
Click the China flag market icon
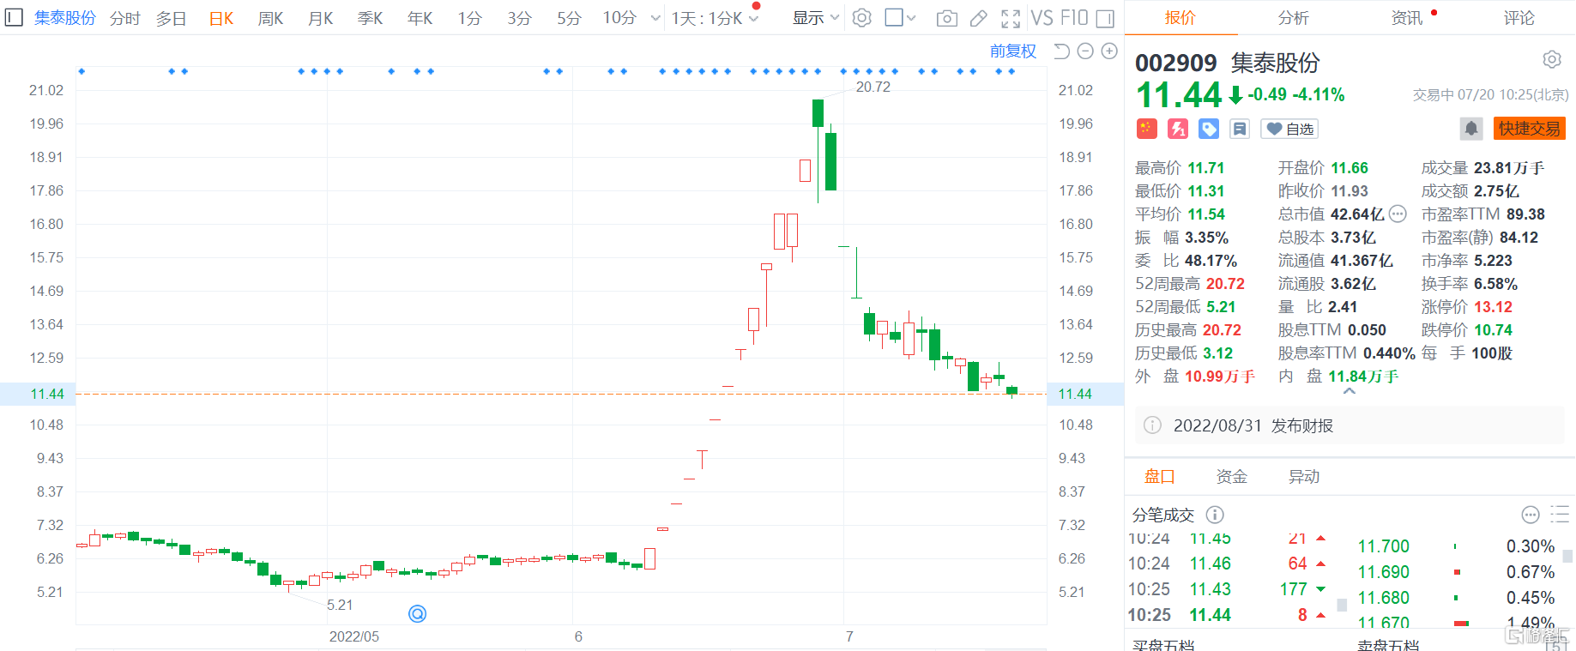tap(1147, 129)
